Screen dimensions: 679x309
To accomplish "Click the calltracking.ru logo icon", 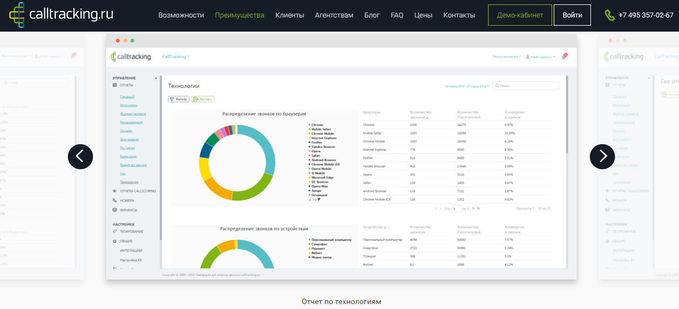I will pos(17,15).
